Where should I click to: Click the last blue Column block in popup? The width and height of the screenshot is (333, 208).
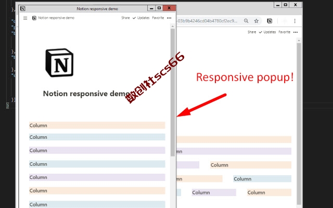point(97,204)
